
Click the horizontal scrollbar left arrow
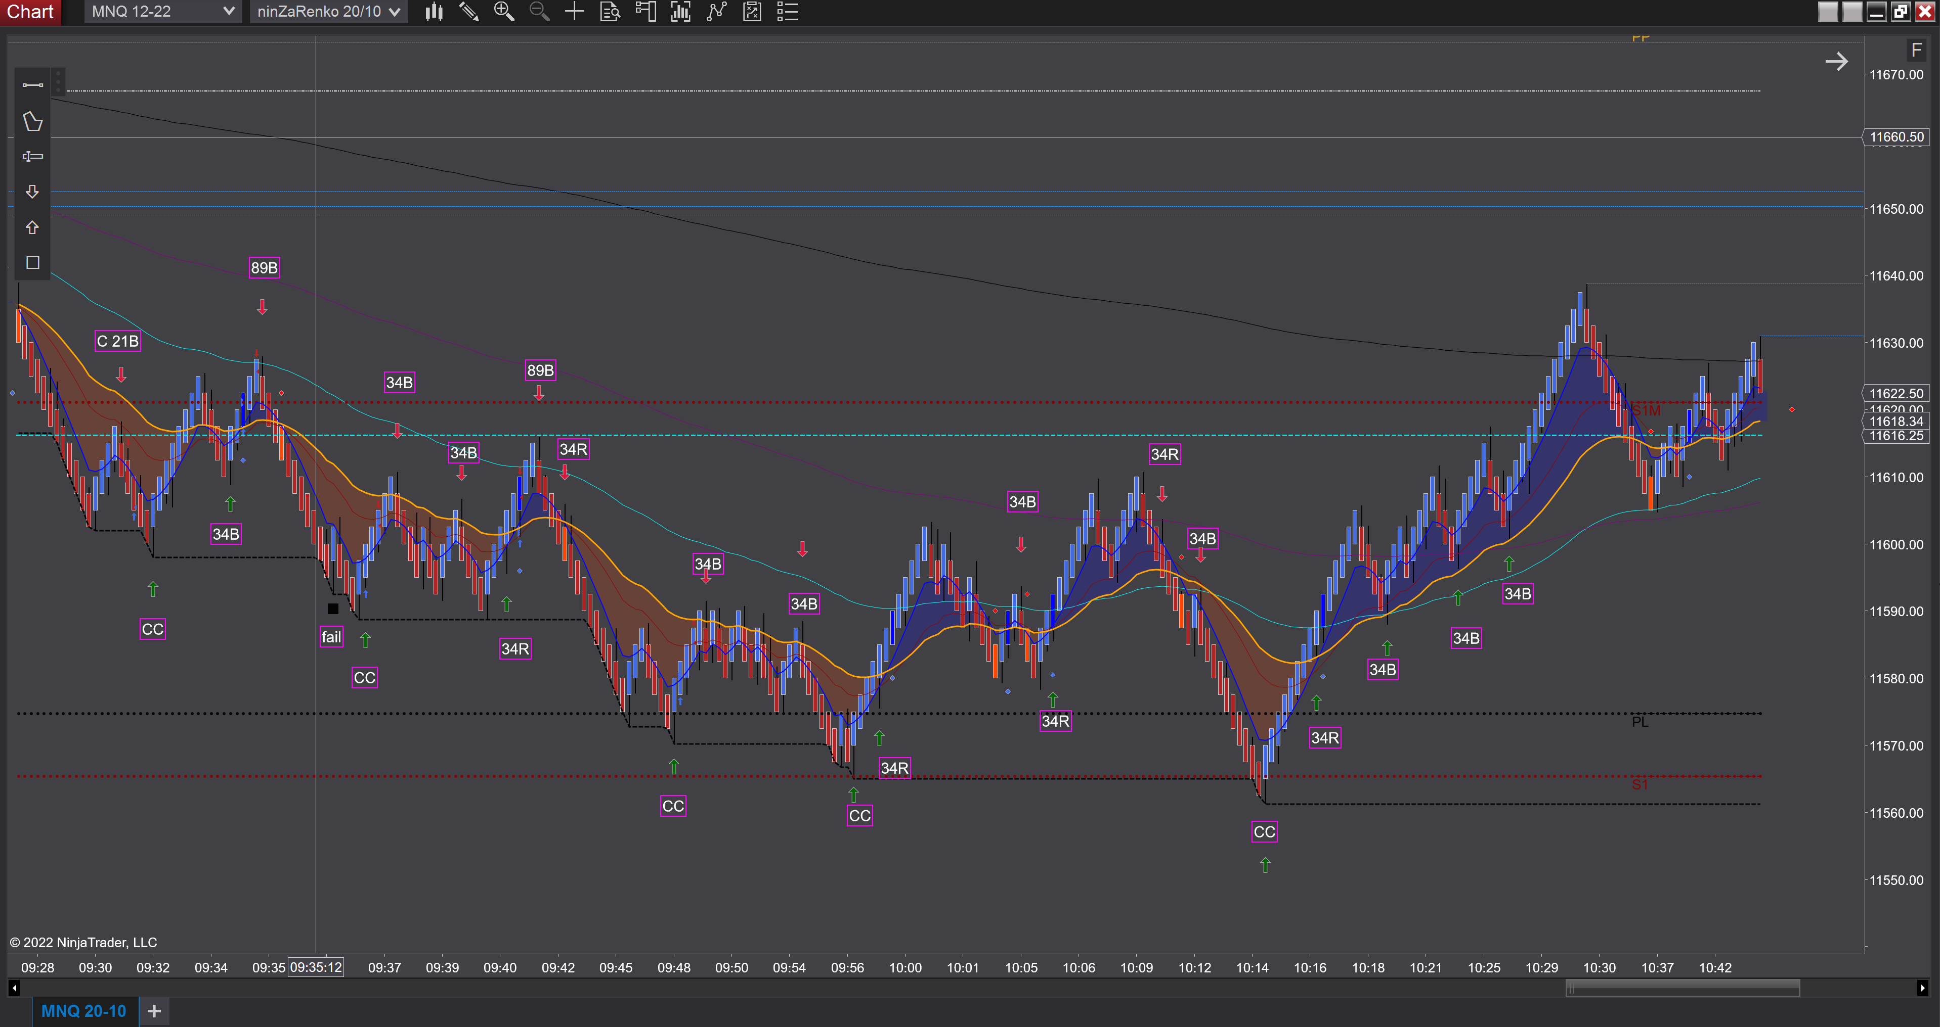pos(14,988)
